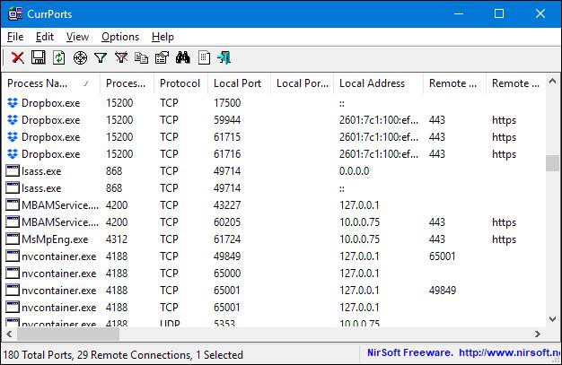Open the Edit menu

pos(45,37)
